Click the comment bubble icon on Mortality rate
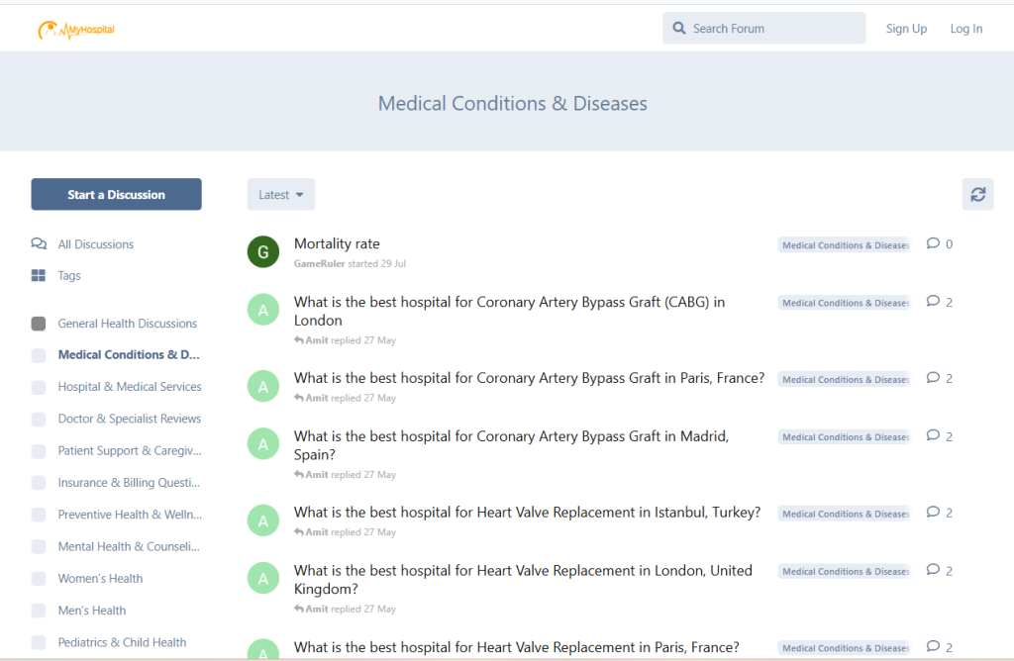 pyautogui.click(x=933, y=243)
